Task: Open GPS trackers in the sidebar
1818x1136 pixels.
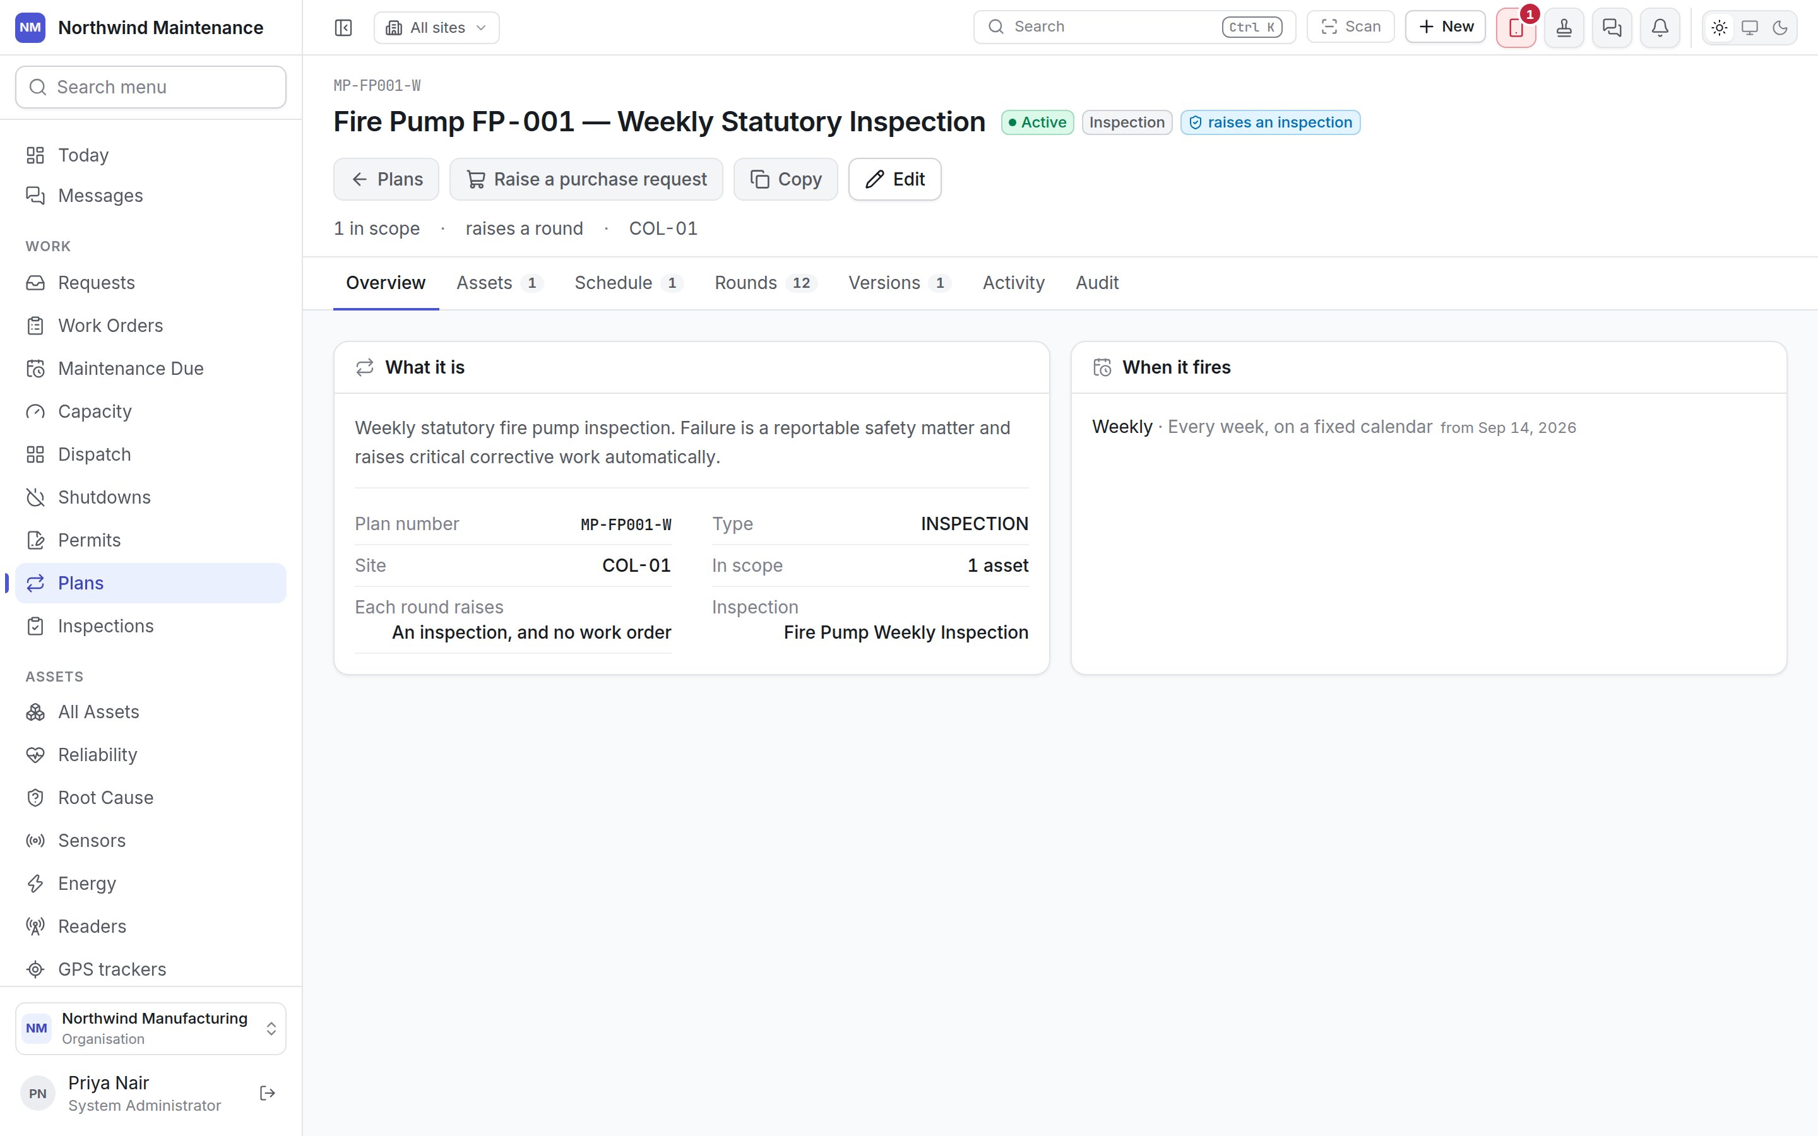Action: (x=151, y=969)
